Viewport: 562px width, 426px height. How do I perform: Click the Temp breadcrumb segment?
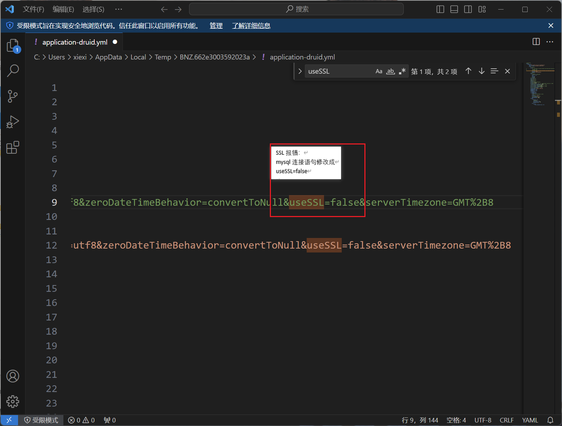pyautogui.click(x=163, y=57)
